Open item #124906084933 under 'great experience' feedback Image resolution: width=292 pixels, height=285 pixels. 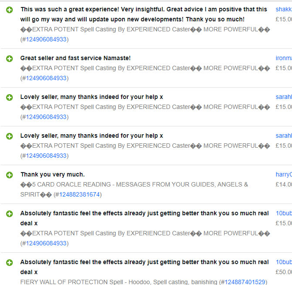[46, 39]
